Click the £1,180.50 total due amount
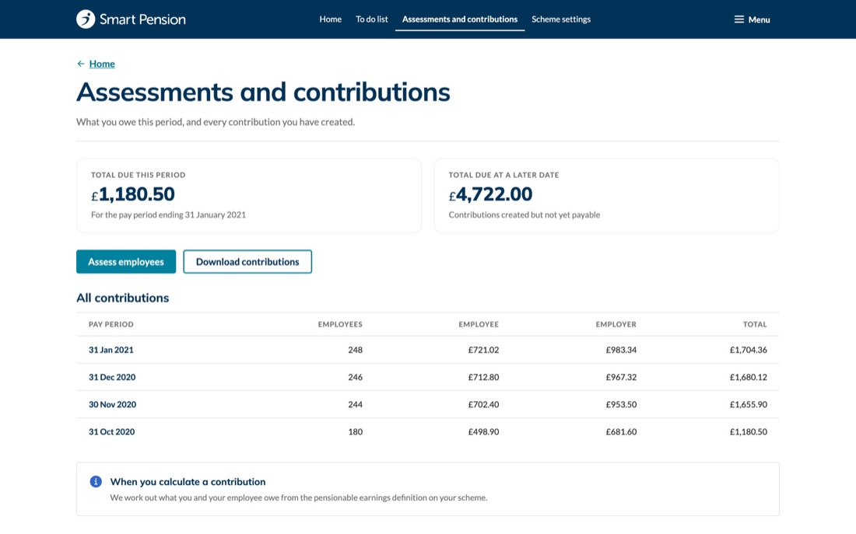856x534 pixels. 132,194
